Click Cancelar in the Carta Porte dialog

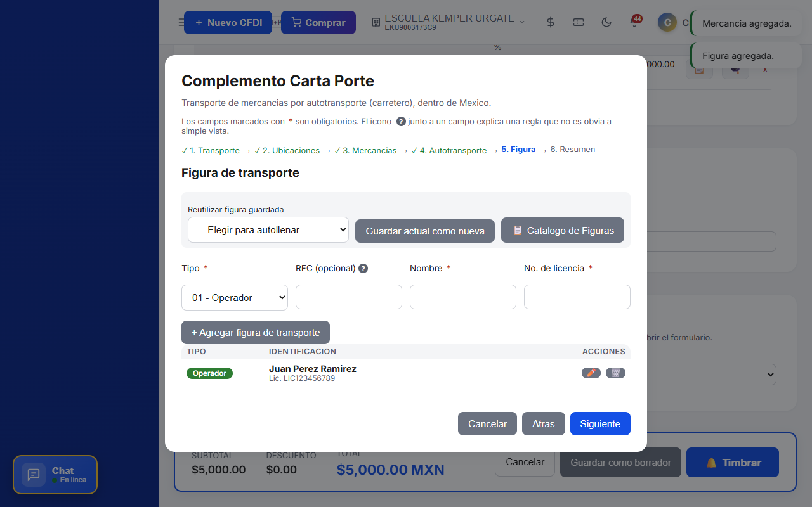pos(487,424)
